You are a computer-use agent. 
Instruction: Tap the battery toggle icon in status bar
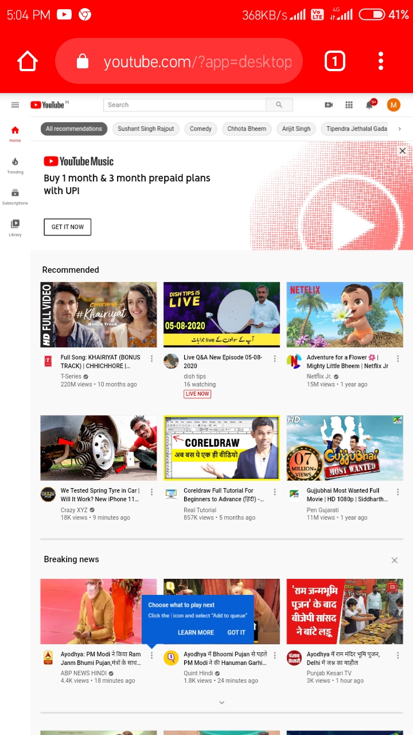pyautogui.click(x=372, y=14)
